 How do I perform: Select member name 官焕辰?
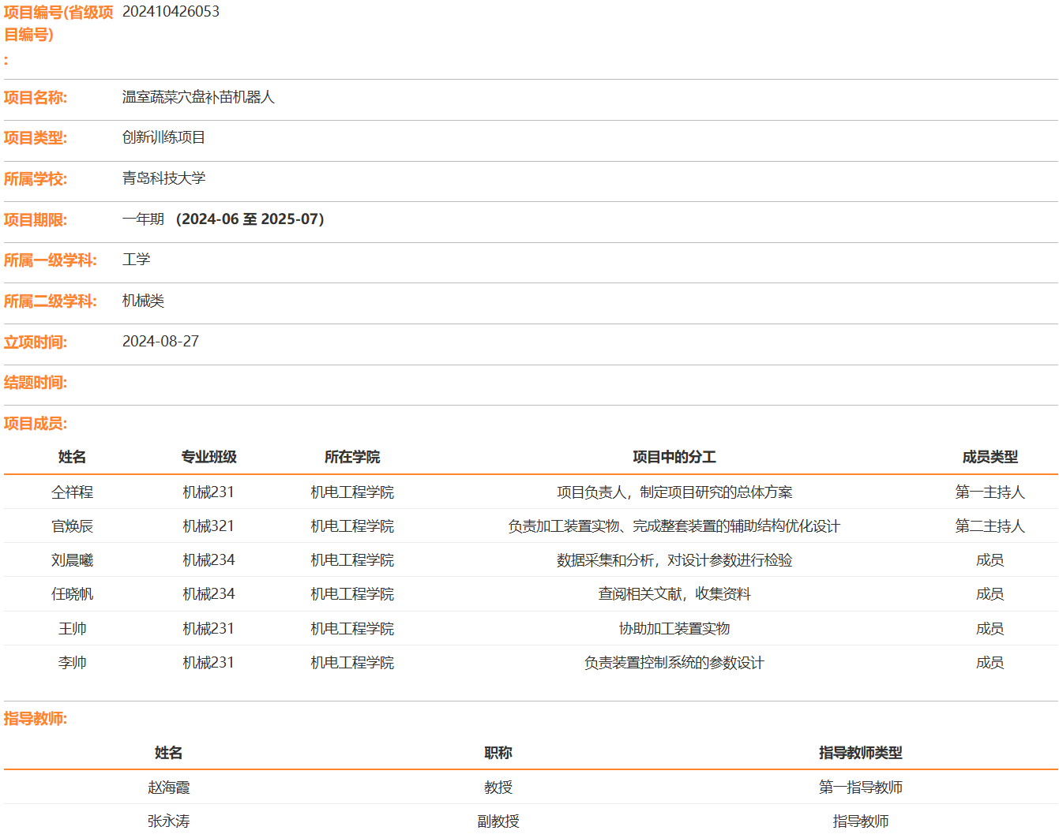72,526
